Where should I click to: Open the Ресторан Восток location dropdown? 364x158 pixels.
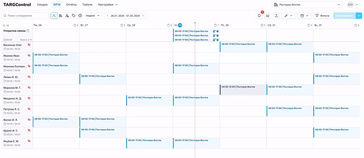coord(307,5)
